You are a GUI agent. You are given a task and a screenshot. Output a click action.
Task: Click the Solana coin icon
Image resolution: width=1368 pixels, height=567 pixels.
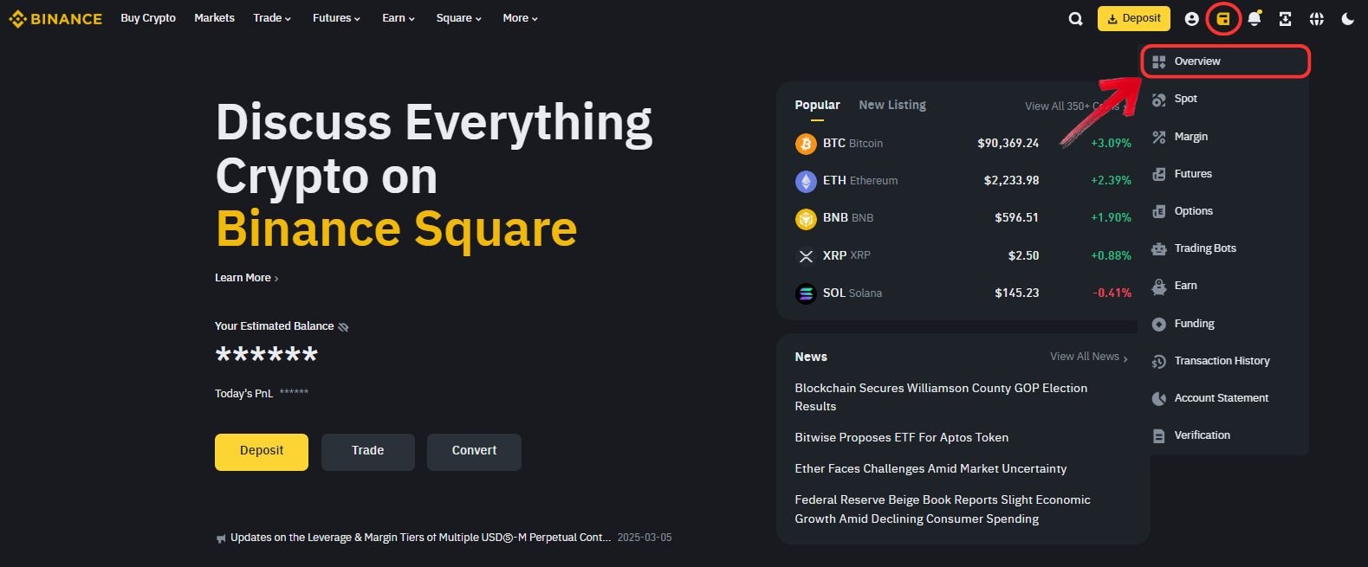point(806,293)
